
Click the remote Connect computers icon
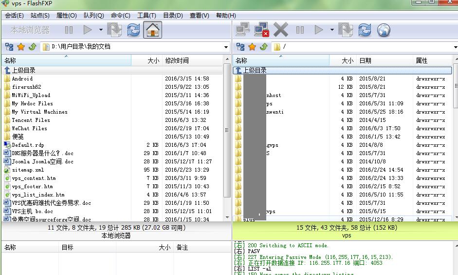[x=243, y=30]
